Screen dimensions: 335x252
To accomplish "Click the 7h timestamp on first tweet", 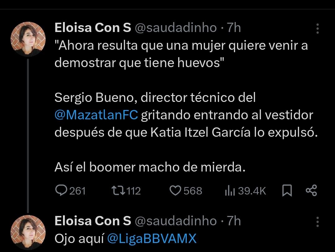I will (234, 28).
